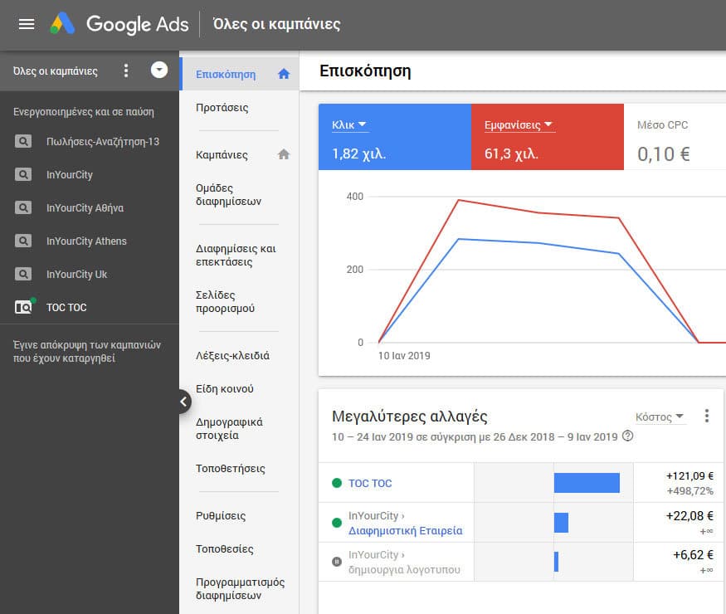The width and height of the screenshot is (726, 614).
Task: Select the InYourCity Αθήνα campaign
Action: click(85, 208)
